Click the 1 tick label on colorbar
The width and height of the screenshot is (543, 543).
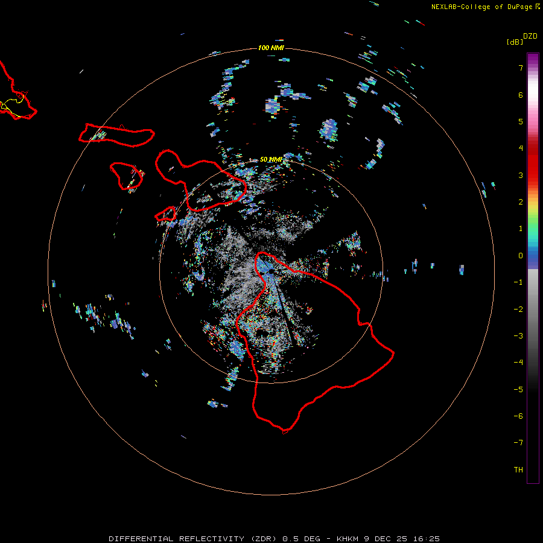521,229
